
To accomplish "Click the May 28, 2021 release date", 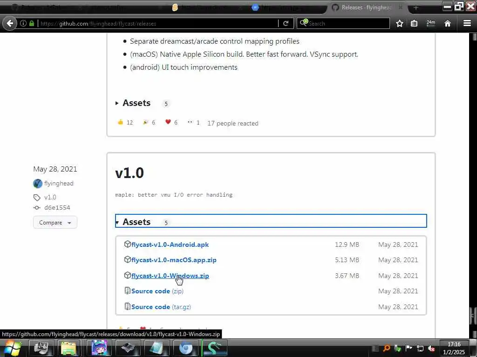I will click(x=55, y=169).
